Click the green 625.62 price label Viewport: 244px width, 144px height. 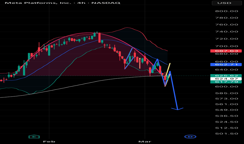(x=226, y=76)
